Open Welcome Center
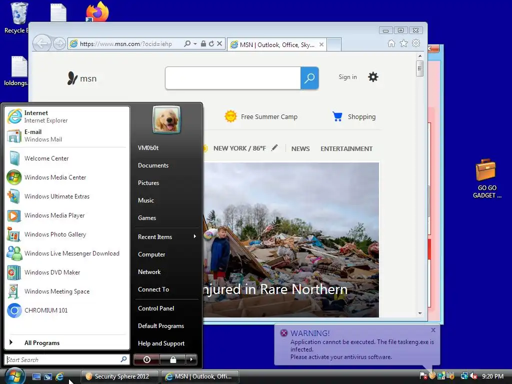This screenshot has height=384, width=512. click(x=67, y=158)
